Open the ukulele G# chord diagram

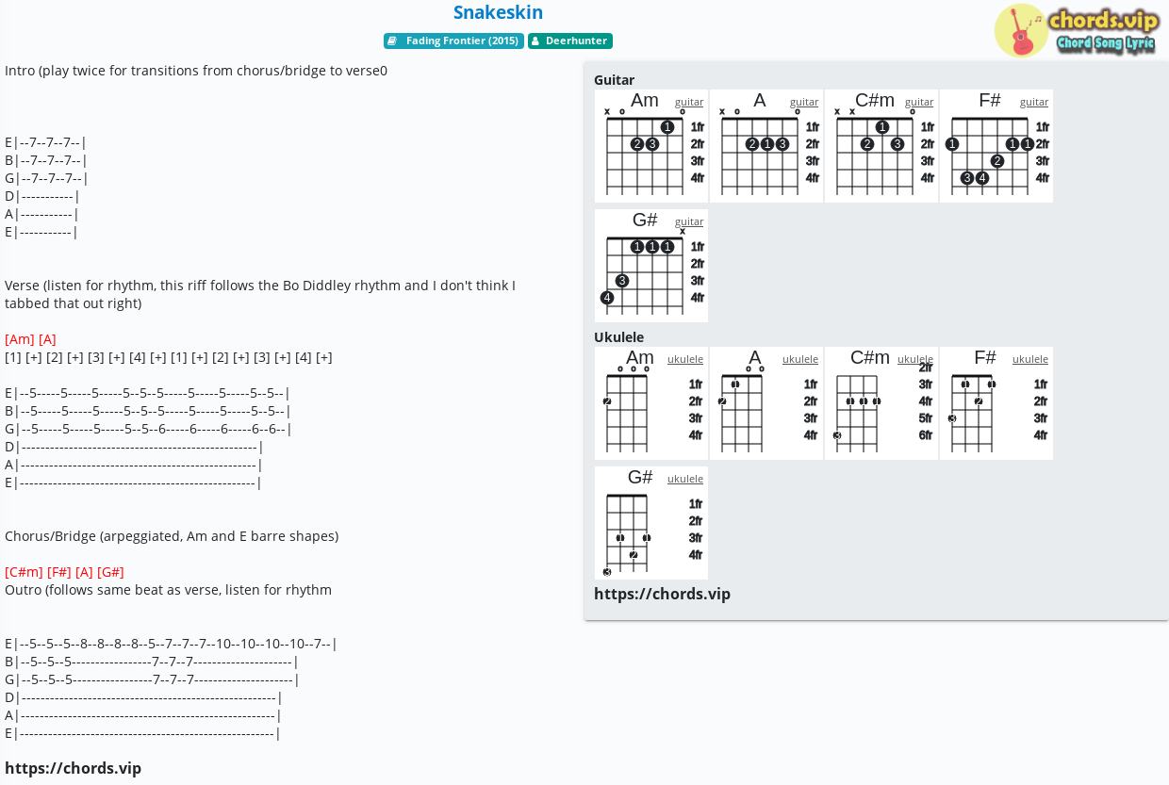point(651,523)
